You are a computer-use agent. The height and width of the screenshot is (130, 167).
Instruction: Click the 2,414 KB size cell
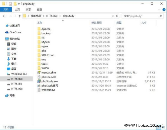point(150,81)
